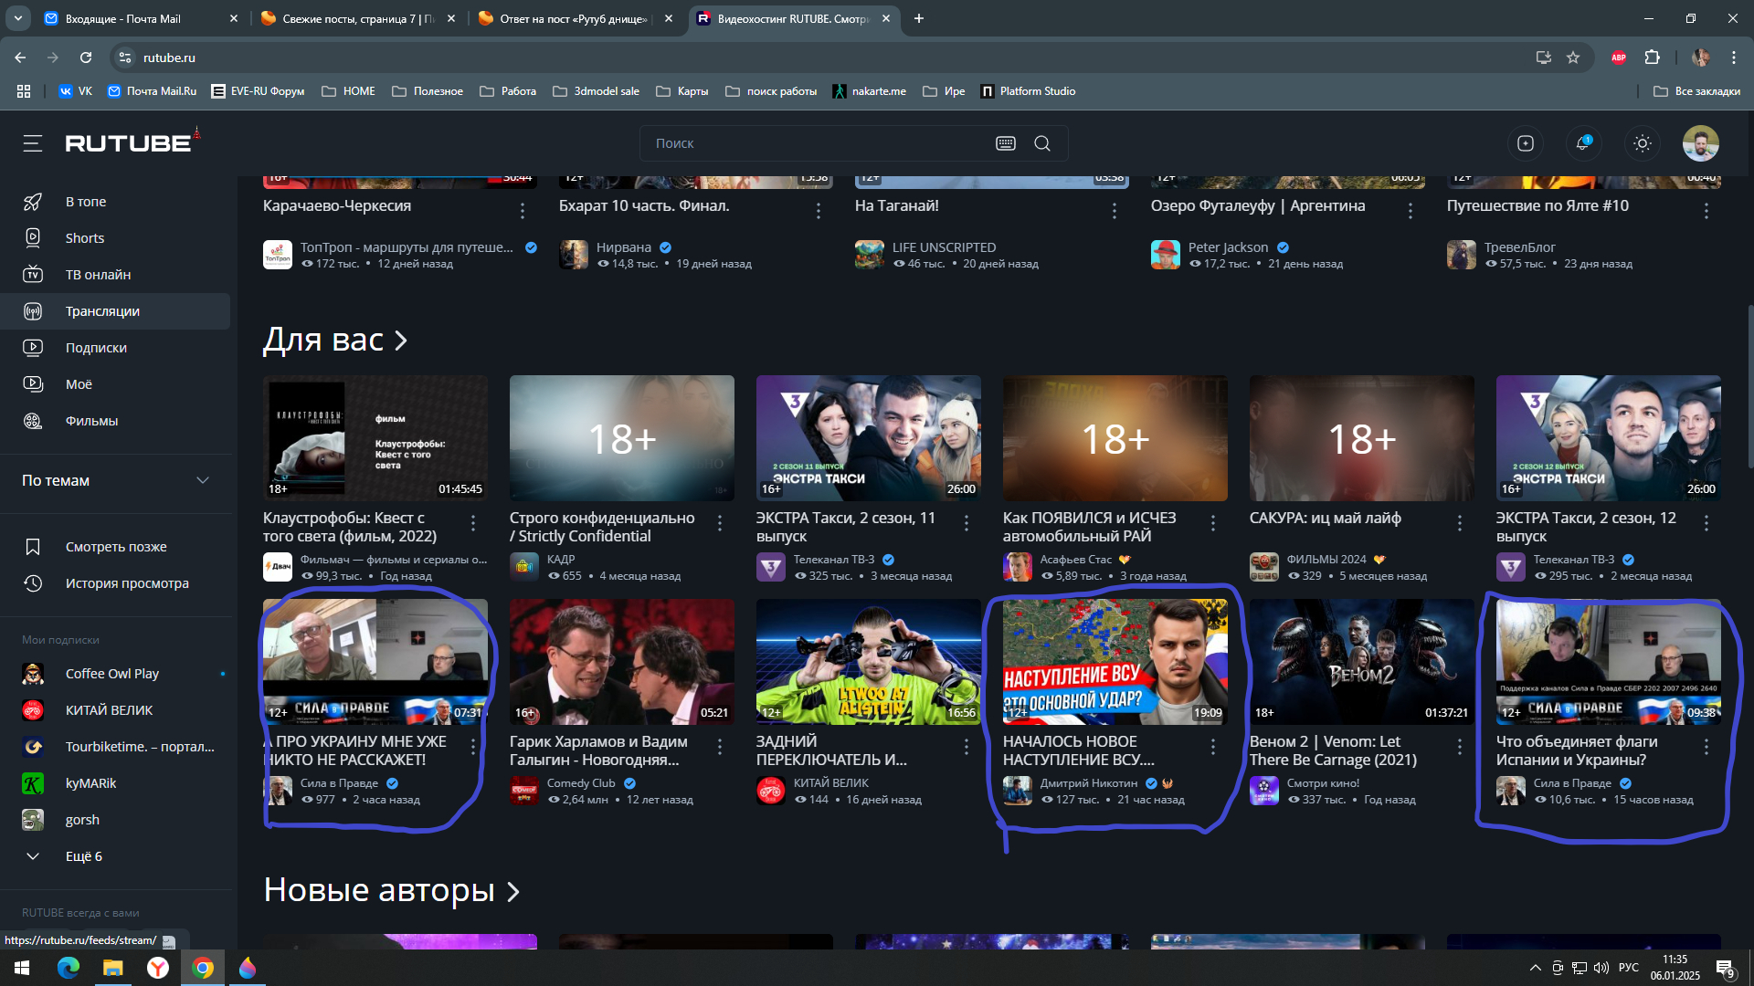Viewport: 1754px width, 986px height.
Task: Open История просмотра in the sidebar
Action: coord(127,583)
